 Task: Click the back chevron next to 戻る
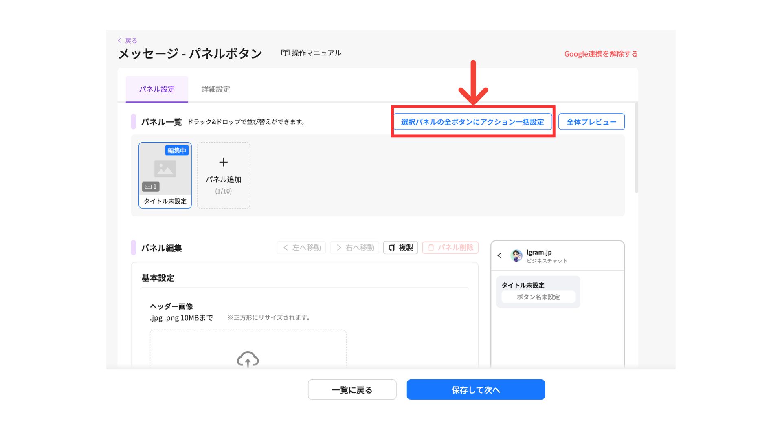(x=119, y=40)
